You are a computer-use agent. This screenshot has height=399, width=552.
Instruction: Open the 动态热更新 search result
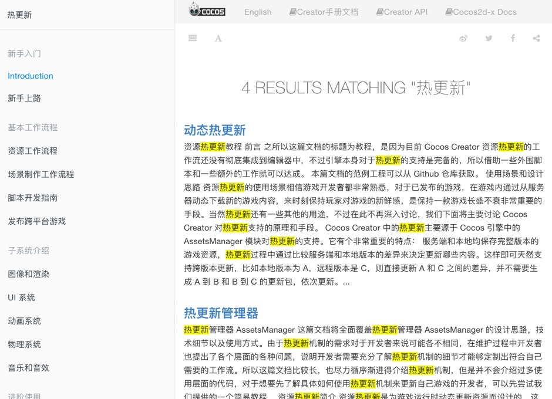[x=215, y=130]
